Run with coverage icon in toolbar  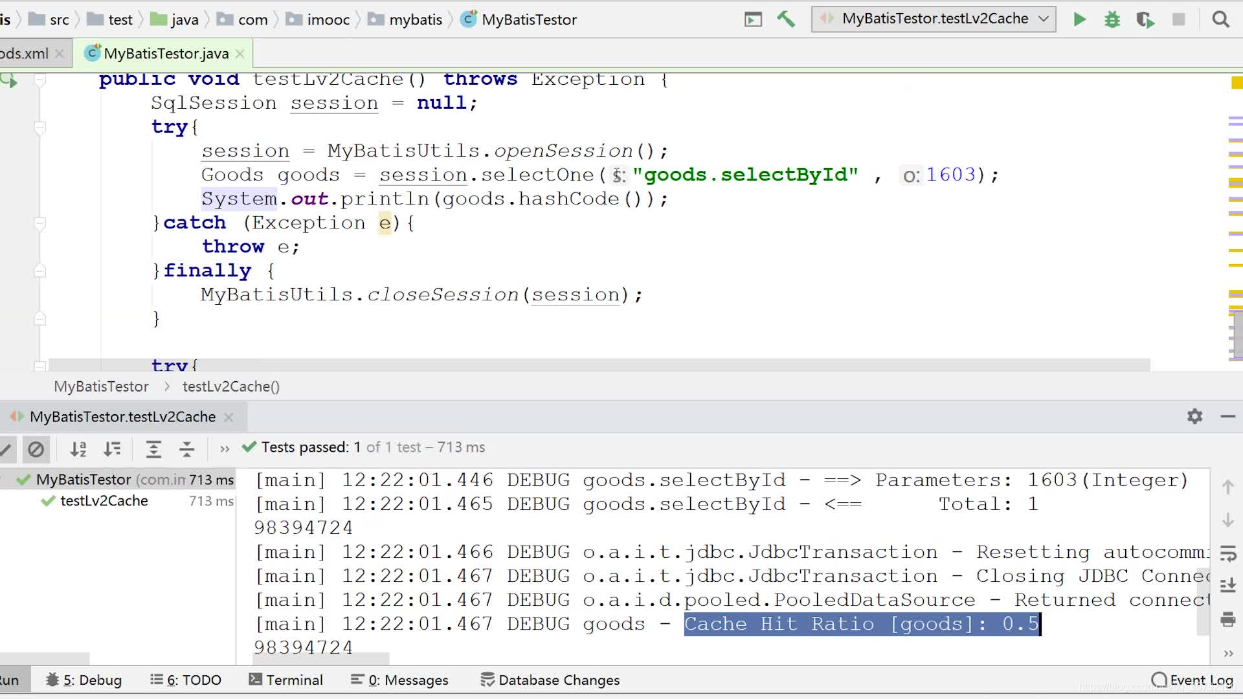[x=1145, y=19]
